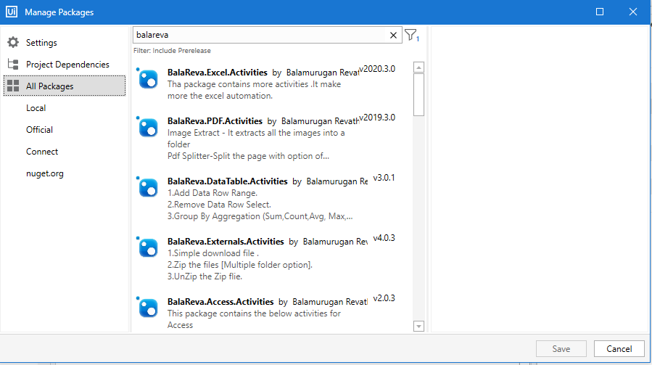Select the nuget.org package feed

pos(45,173)
